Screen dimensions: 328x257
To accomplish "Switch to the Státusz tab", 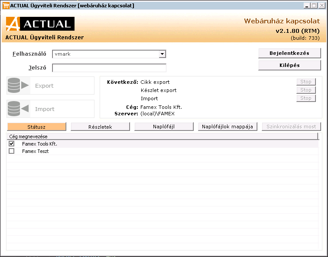I will click(37, 127).
